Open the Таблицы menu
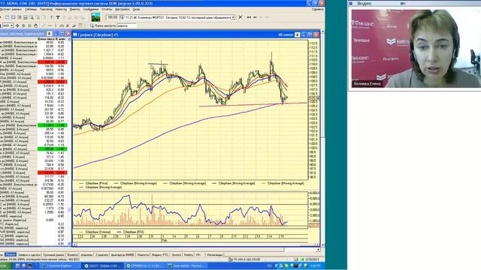This screenshot has width=481, height=270. tap(31, 10)
